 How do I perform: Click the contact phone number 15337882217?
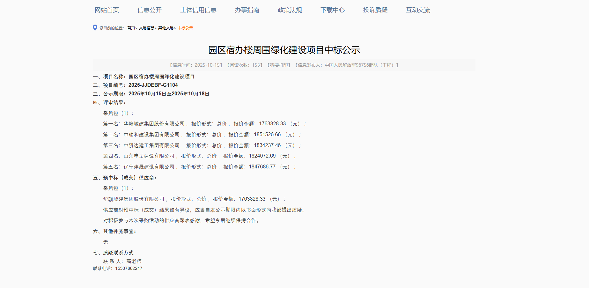point(128,268)
